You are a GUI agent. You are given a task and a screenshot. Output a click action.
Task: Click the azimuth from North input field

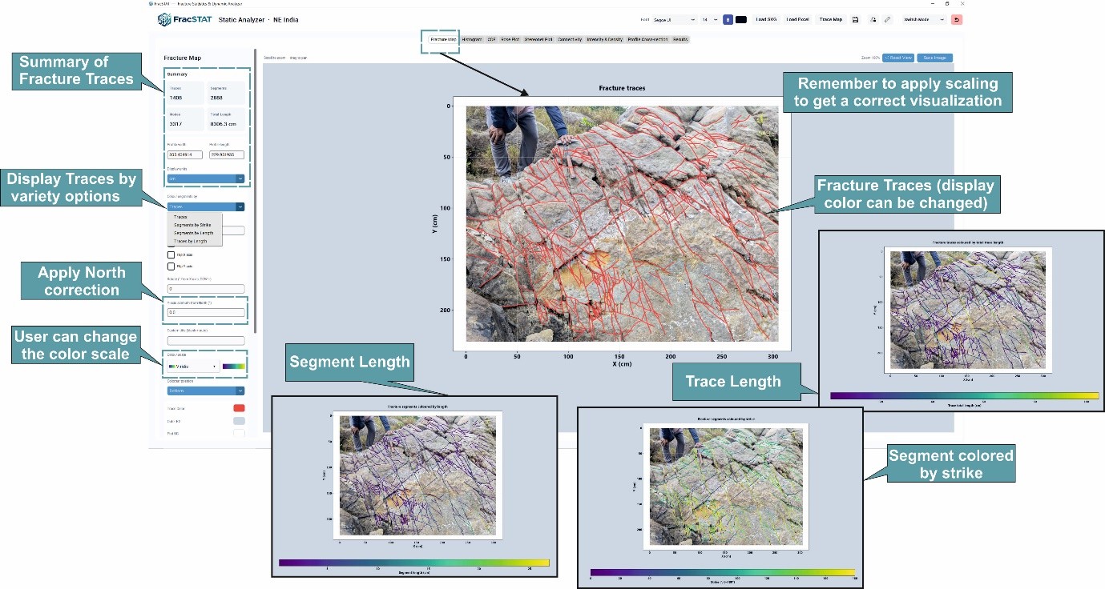(206, 313)
